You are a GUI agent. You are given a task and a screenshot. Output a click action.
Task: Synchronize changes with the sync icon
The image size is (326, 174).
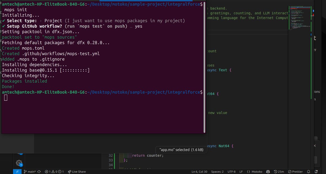(39, 172)
